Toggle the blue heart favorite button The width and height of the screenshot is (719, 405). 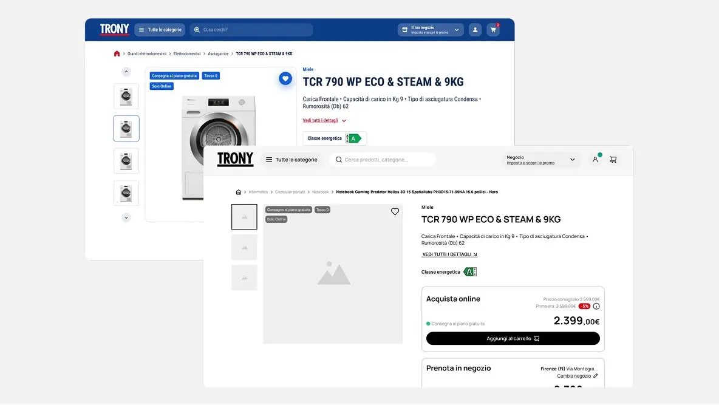285,78
